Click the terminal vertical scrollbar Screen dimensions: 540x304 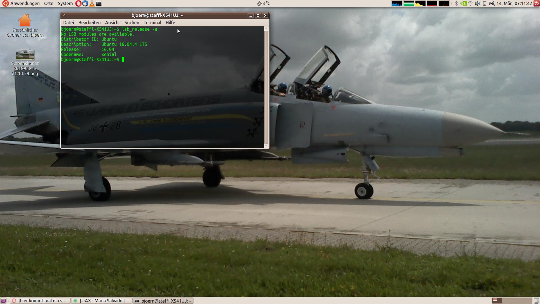(x=266, y=87)
